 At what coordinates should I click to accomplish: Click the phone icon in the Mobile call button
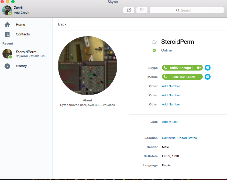[x=165, y=77]
